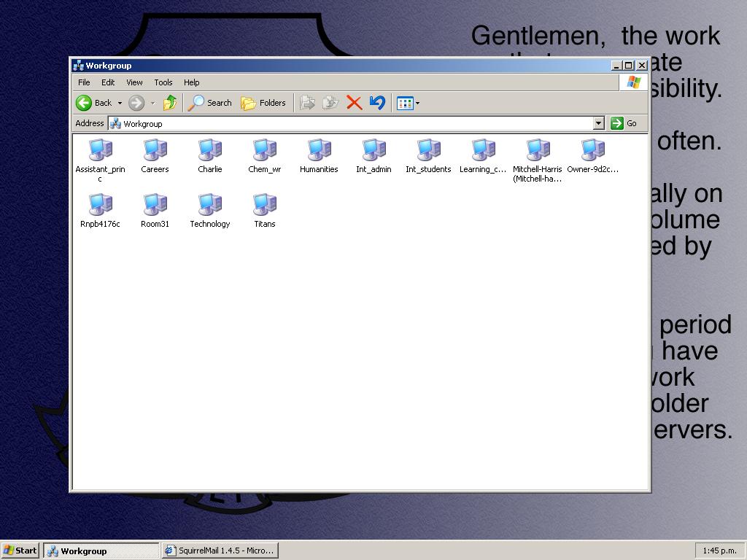This screenshot has height=560, width=747.
Task: Open the Edit menu
Action: click(x=108, y=82)
